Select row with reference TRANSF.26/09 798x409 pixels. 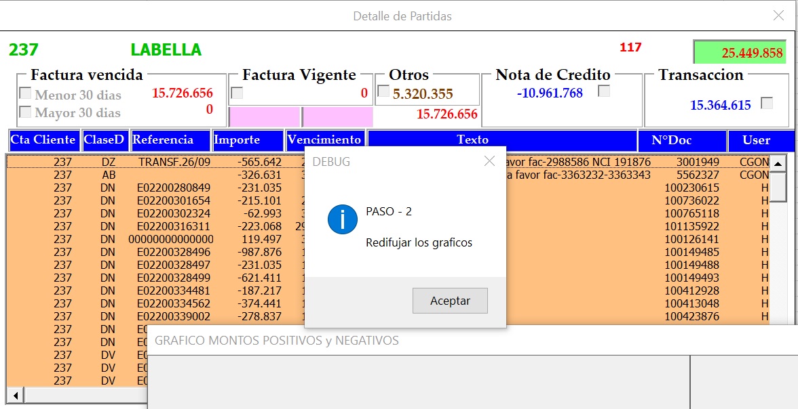coord(388,162)
